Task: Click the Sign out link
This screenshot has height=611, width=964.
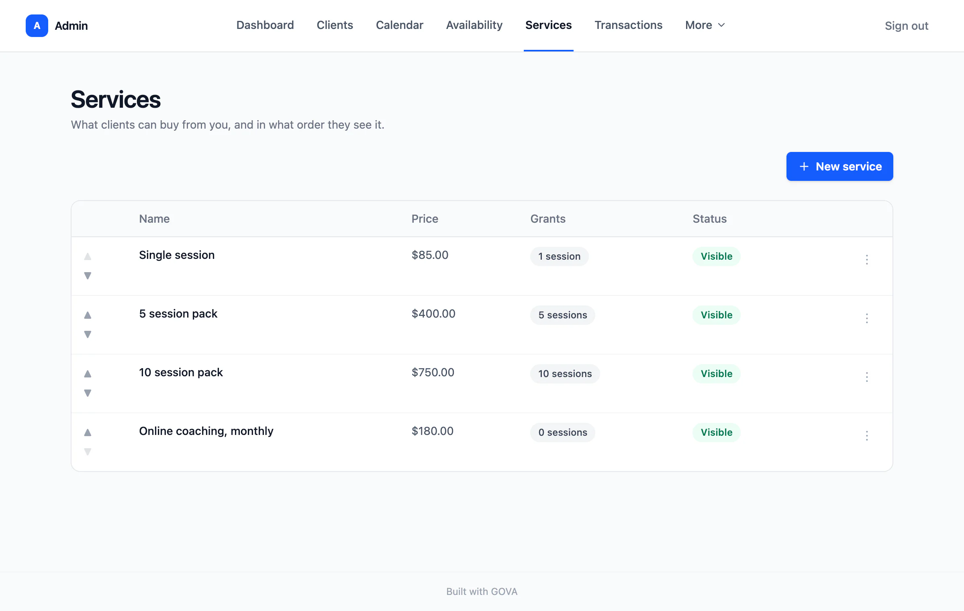Action: pyautogui.click(x=907, y=26)
